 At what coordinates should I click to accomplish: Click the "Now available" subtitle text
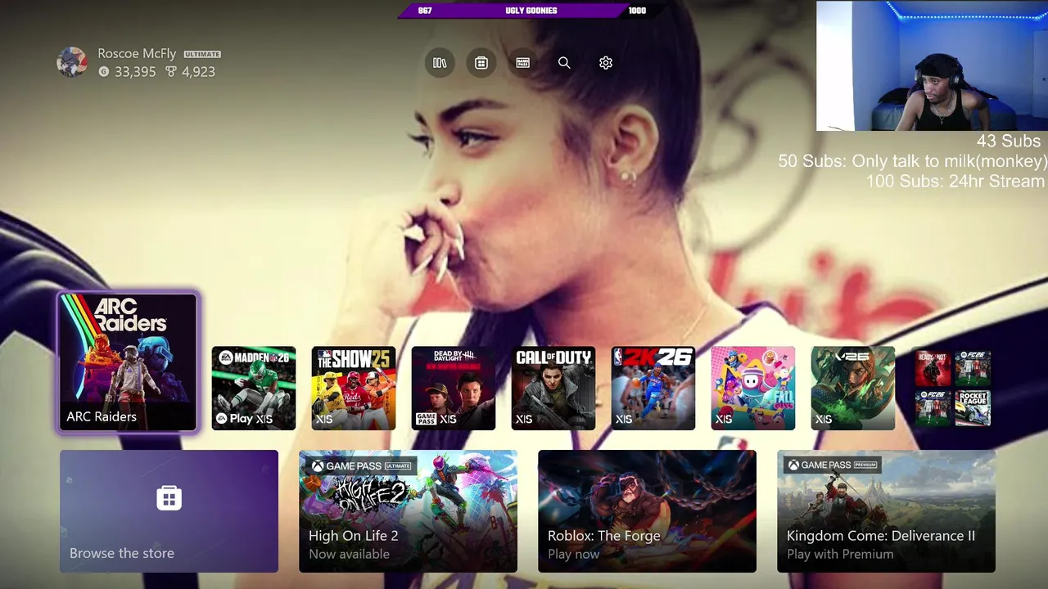349,554
